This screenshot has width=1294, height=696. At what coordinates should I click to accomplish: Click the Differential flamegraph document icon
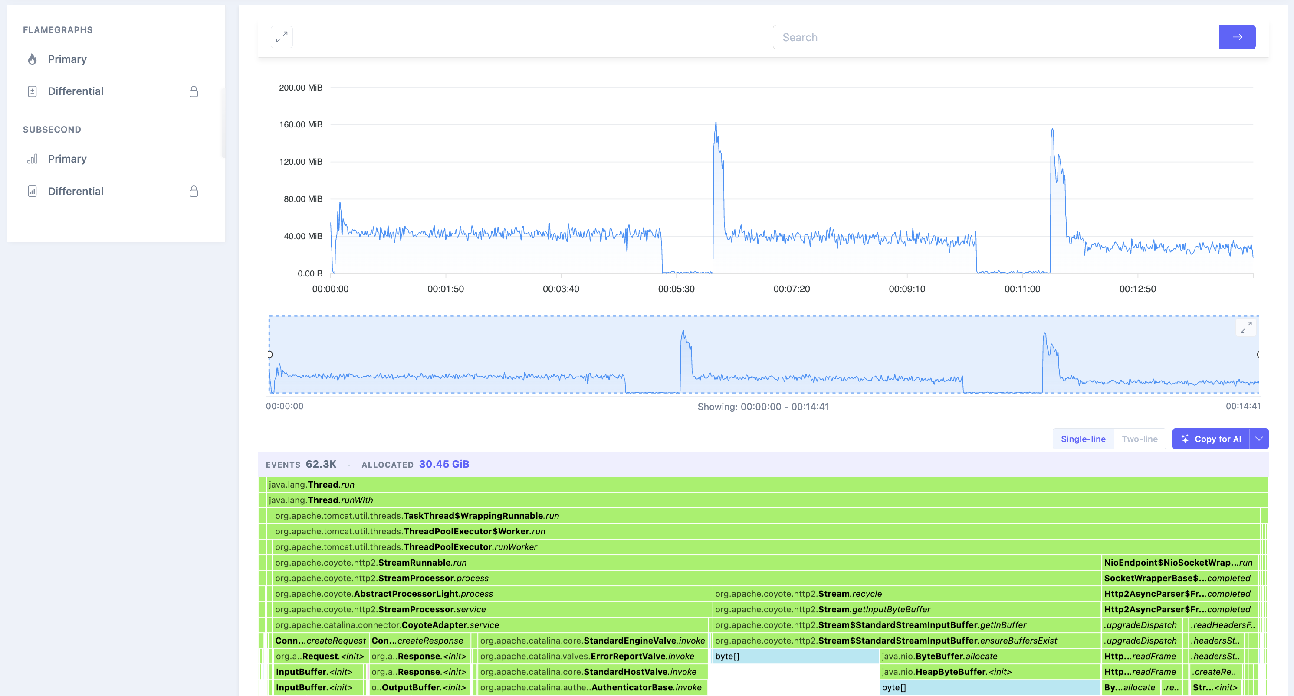(x=32, y=91)
